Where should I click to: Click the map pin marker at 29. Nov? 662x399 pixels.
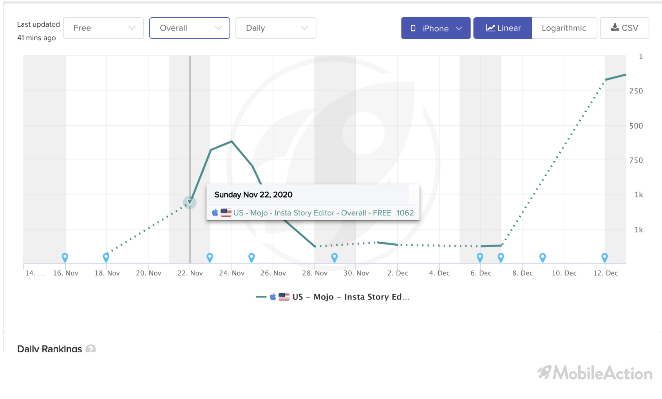point(334,258)
